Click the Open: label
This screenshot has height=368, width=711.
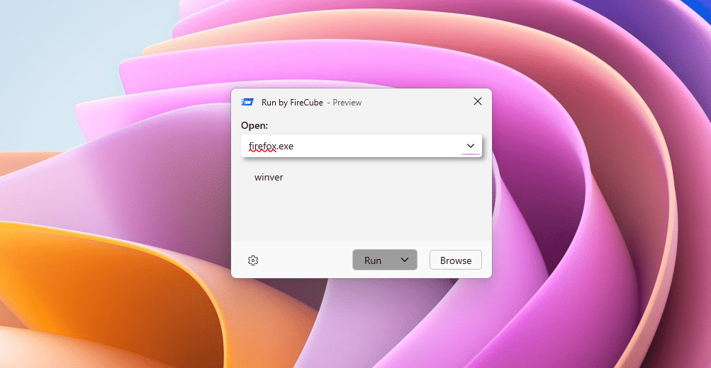(x=254, y=125)
